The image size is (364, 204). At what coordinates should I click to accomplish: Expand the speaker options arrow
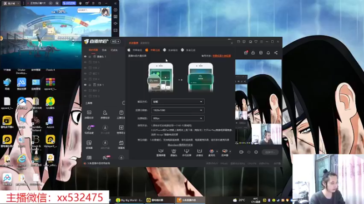click(230, 151)
